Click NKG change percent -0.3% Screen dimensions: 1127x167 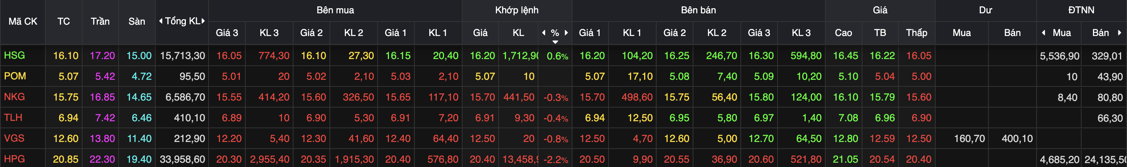click(x=556, y=97)
